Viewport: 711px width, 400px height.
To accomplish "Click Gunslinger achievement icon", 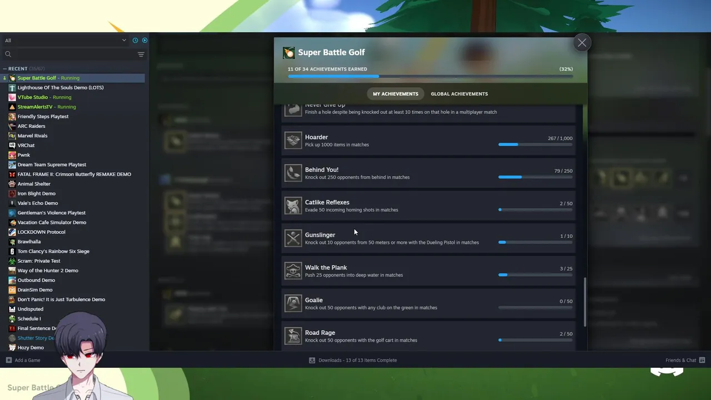I will pyautogui.click(x=293, y=238).
